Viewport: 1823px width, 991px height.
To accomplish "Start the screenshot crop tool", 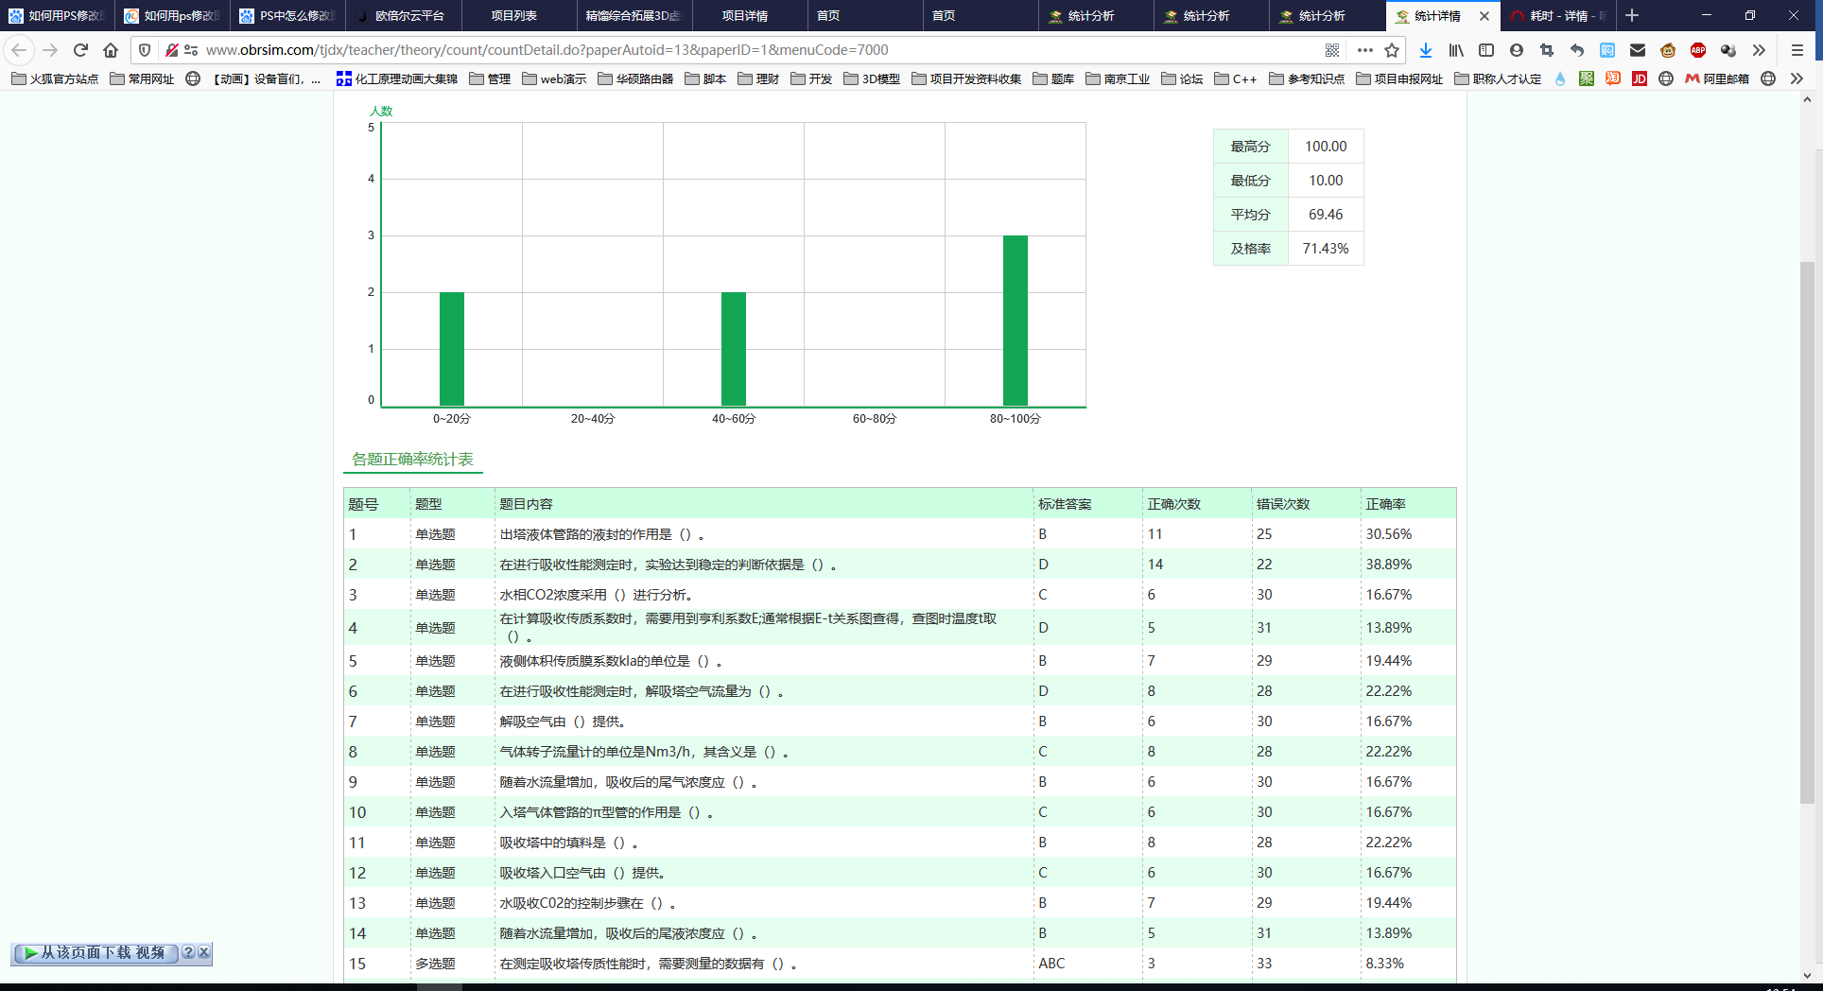I will pos(1547,50).
